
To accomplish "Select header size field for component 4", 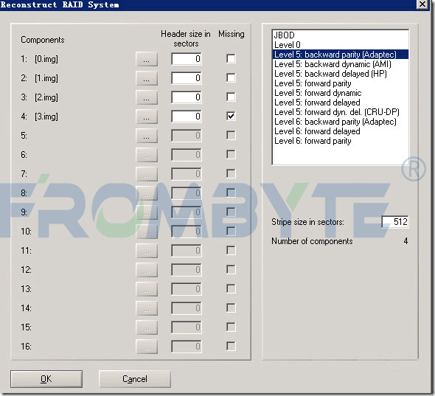I will 187,117.
